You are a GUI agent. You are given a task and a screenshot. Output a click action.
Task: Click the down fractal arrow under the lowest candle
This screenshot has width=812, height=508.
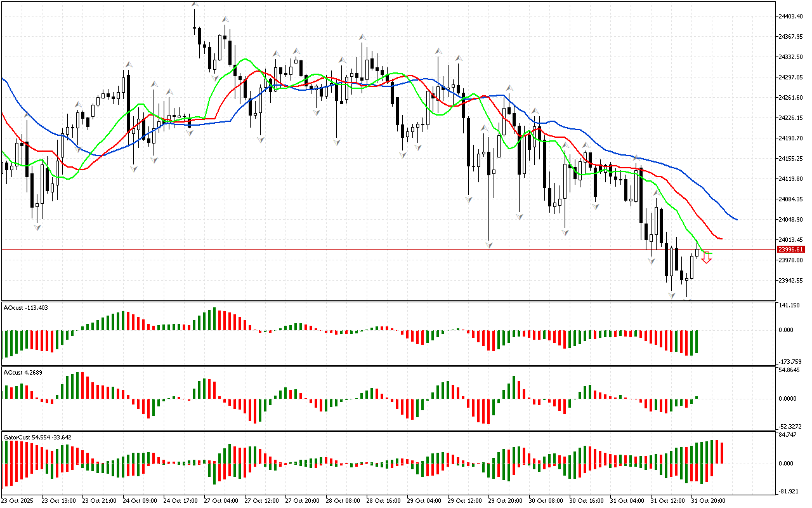[688, 299]
